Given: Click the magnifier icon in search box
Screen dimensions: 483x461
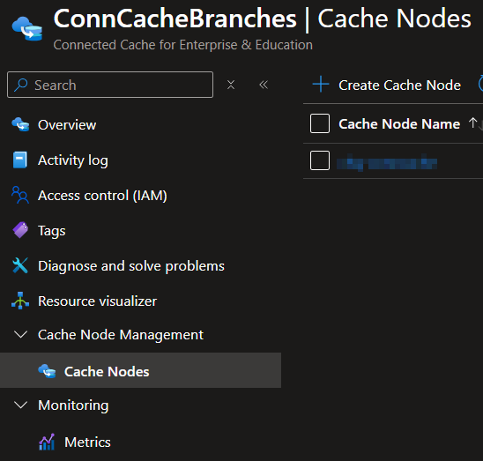Looking at the screenshot, I should pyautogui.click(x=20, y=85).
